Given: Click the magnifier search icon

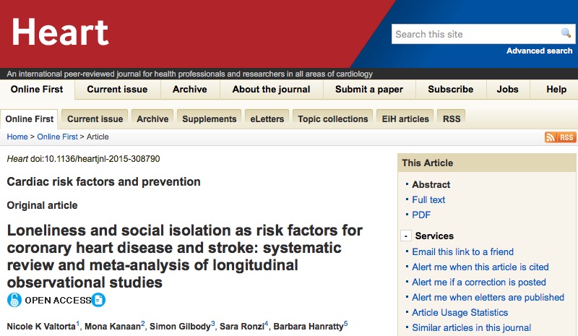Looking at the screenshot, I should pyautogui.click(x=566, y=33).
